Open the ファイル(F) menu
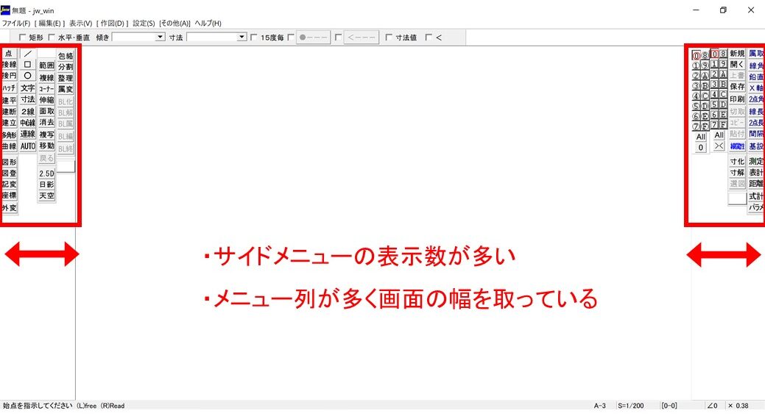The height and width of the screenshot is (416, 765). pyautogui.click(x=16, y=24)
